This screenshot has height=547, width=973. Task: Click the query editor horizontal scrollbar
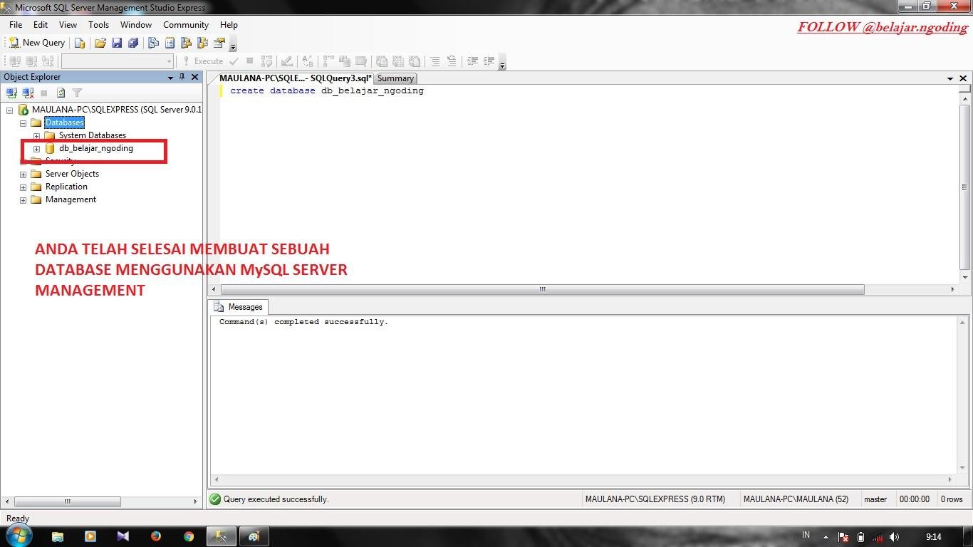542,289
